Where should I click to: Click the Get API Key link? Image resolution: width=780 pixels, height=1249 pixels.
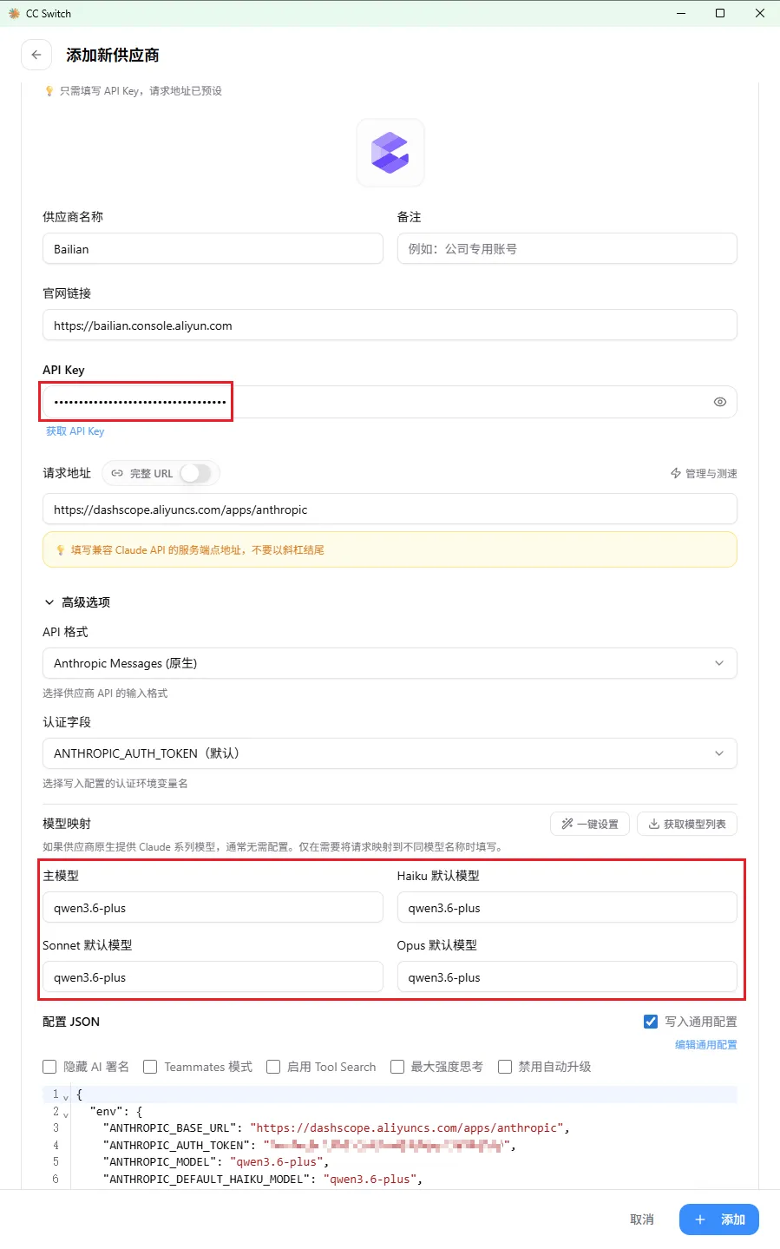pos(75,431)
